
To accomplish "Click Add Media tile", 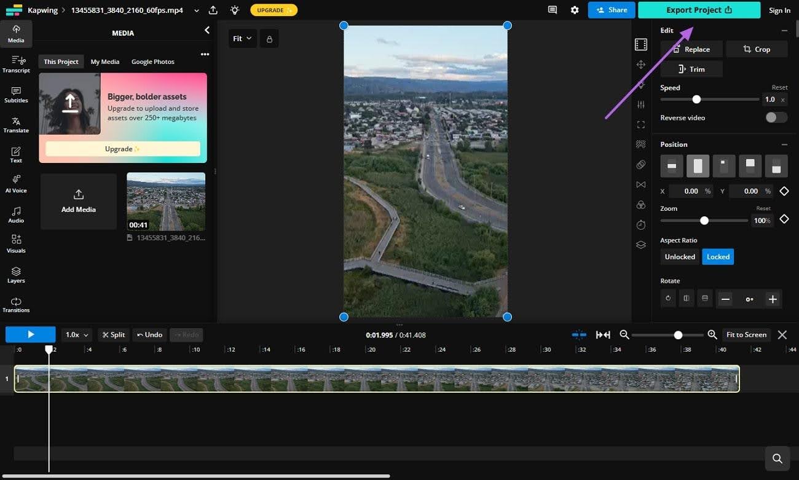I will (79, 202).
